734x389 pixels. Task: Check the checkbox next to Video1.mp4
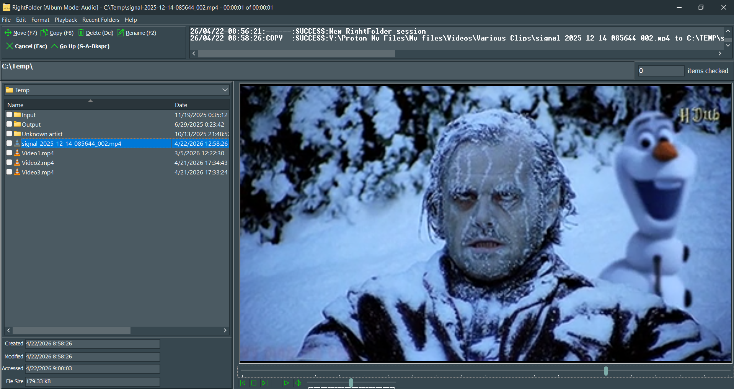coord(9,153)
